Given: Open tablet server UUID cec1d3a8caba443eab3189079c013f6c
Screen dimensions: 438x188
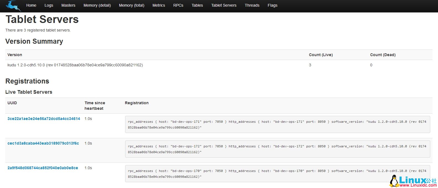Looking at the screenshot, I should coord(43,143).
